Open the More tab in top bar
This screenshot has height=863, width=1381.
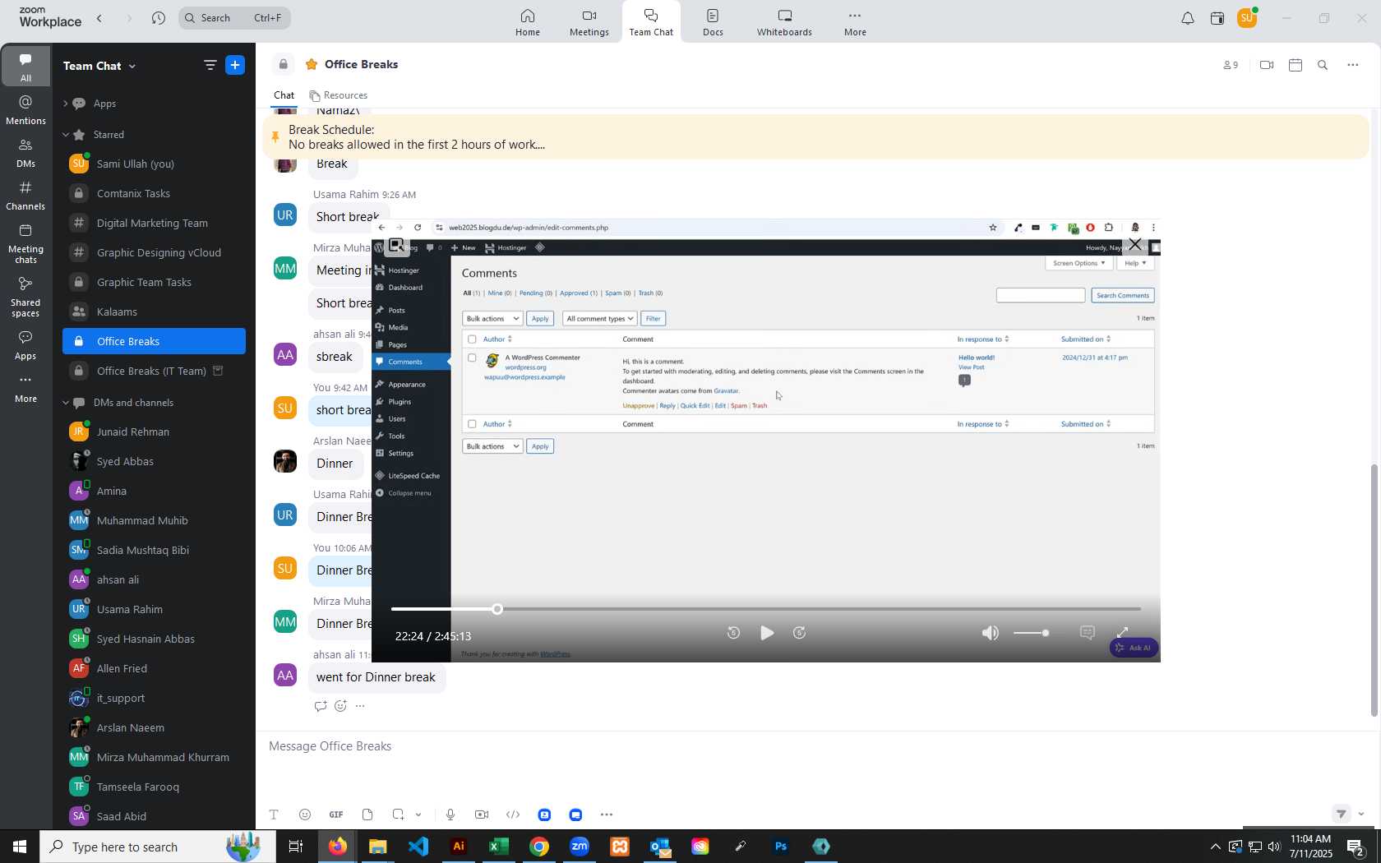855,22
